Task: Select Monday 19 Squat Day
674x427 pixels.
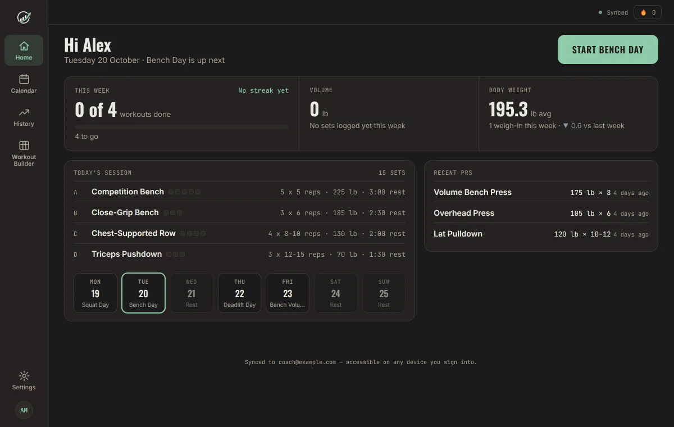Action: 95,293
